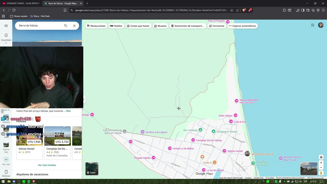Select Valizas Hostel map pin

coord(224,151)
